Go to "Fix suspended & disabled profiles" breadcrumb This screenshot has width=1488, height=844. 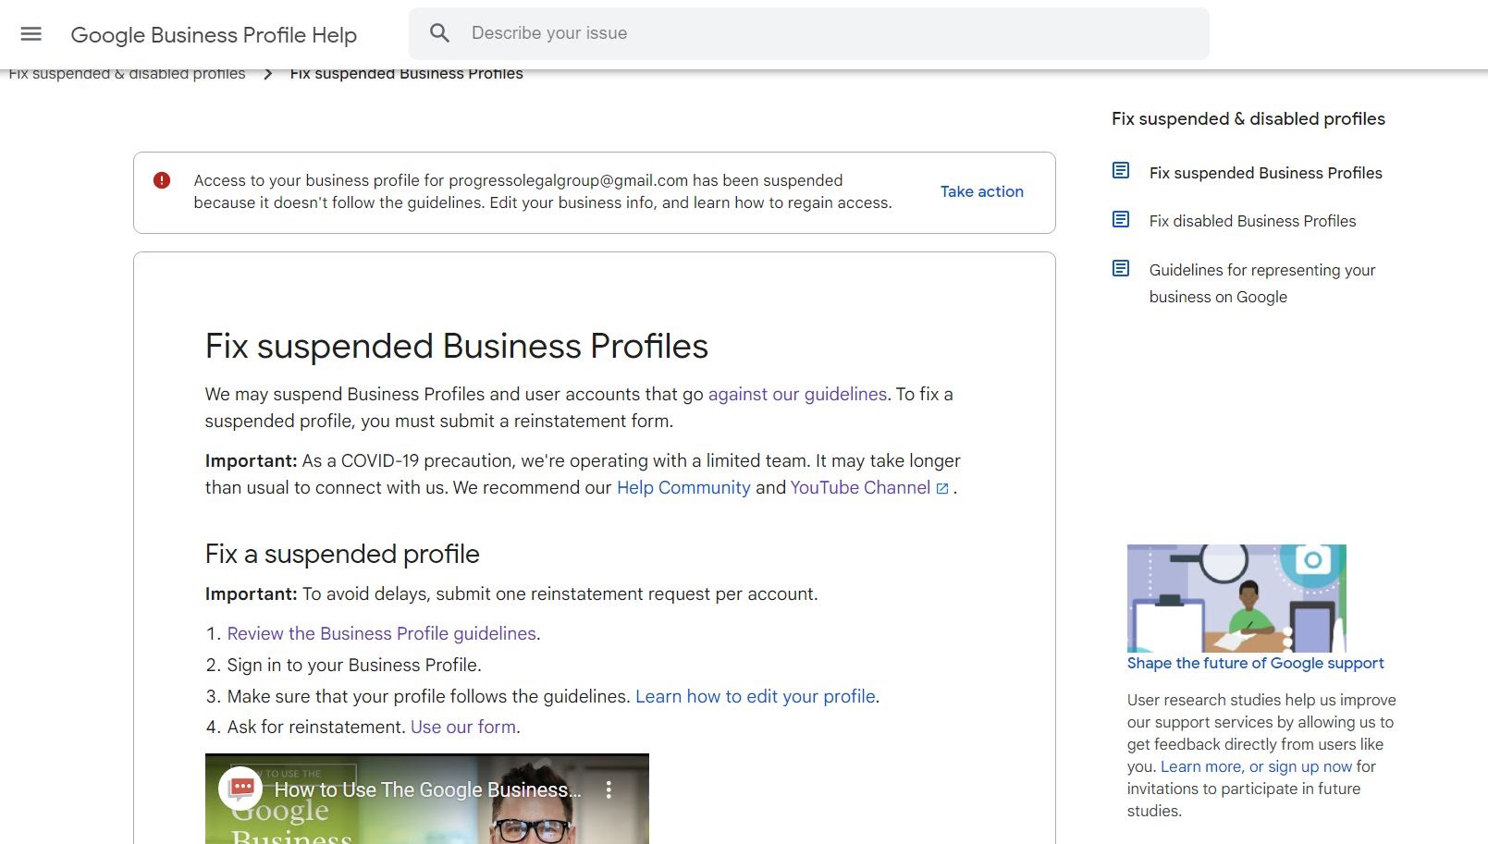pos(128,74)
